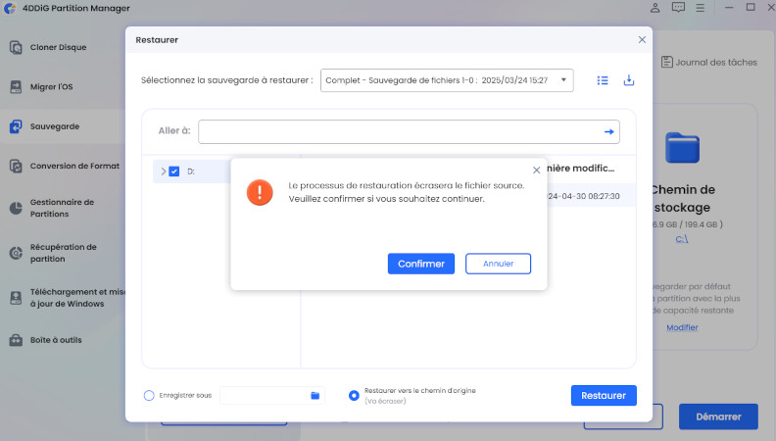Uncheck the D: drive checkbox

(174, 171)
